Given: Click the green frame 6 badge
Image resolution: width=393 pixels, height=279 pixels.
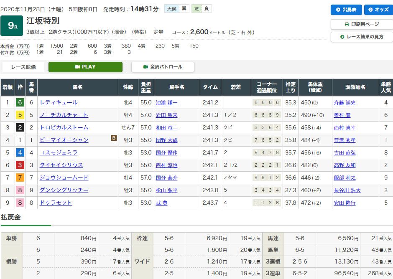Looking at the screenshot, I should tap(20, 102).
